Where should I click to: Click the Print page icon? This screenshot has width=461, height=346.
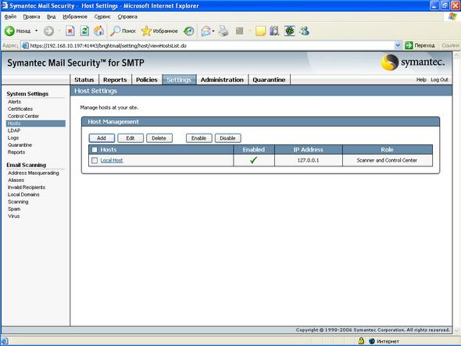point(223,31)
